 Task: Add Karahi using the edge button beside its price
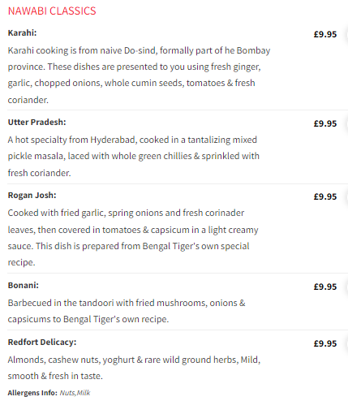(x=346, y=36)
